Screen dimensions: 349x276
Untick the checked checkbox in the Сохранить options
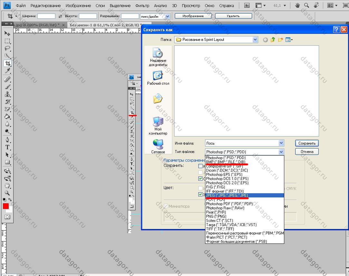tap(200, 178)
